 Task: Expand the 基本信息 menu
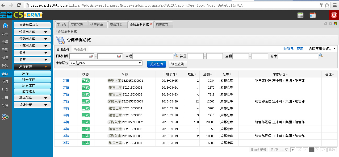32,98
